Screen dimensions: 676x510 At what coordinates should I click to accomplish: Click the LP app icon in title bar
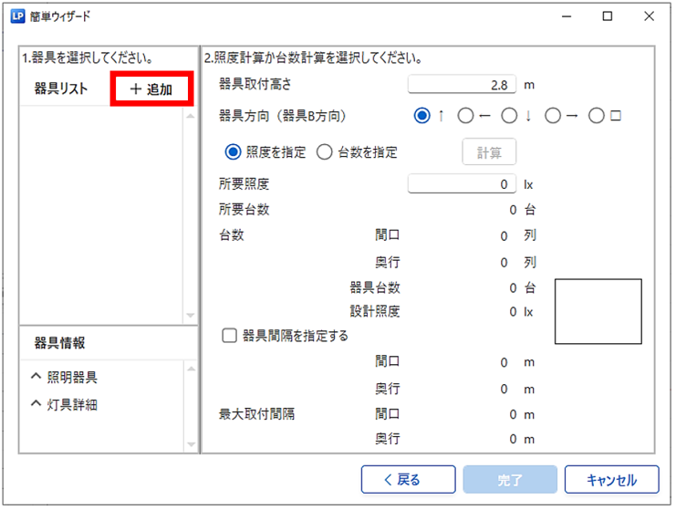pos(18,16)
